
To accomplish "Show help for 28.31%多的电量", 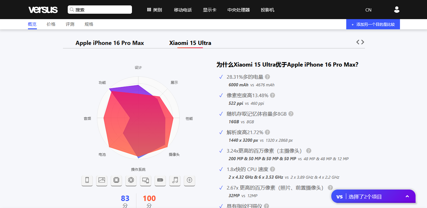I will (267, 77).
